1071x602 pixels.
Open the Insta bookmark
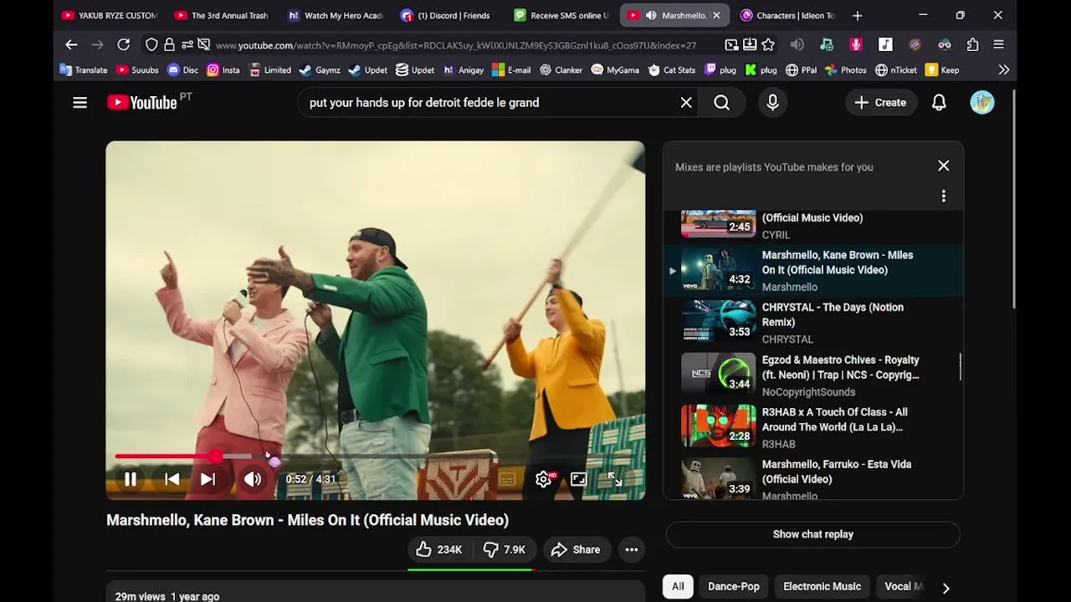pyautogui.click(x=223, y=70)
